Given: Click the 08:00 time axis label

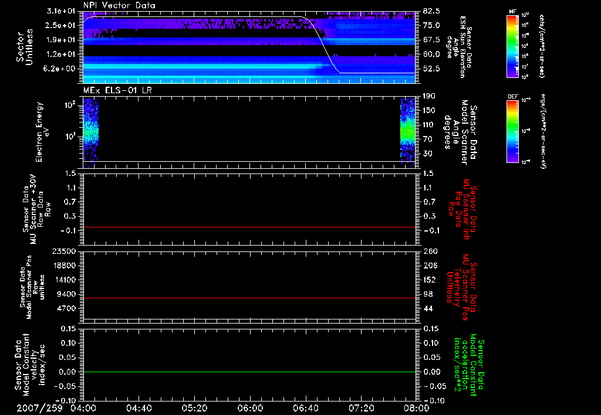Looking at the screenshot, I should 417,408.
